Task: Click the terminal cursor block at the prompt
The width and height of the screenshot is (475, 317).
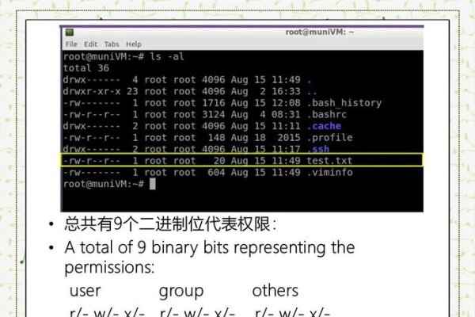Action: 153,184
